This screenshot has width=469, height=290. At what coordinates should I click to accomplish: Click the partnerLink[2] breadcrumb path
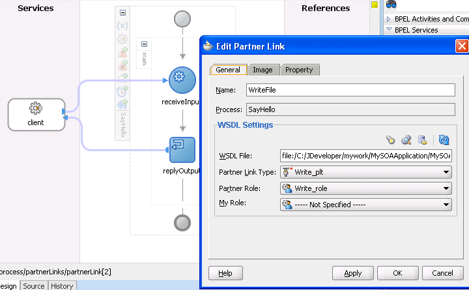click(x=55, y=272)
